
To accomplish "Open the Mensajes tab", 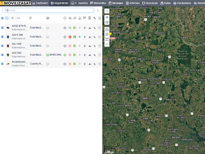I will (x=116, y=3).
